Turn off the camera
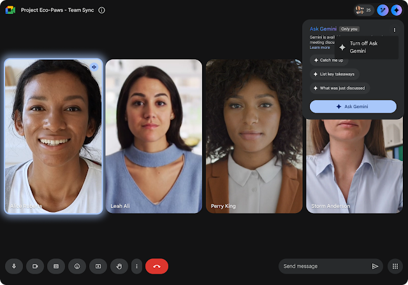 click(x=36, y=266)
